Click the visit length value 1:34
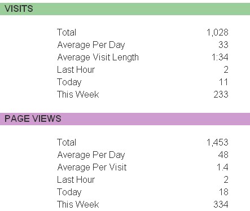Viewport: 250px width, 211px height. (220, 57)
